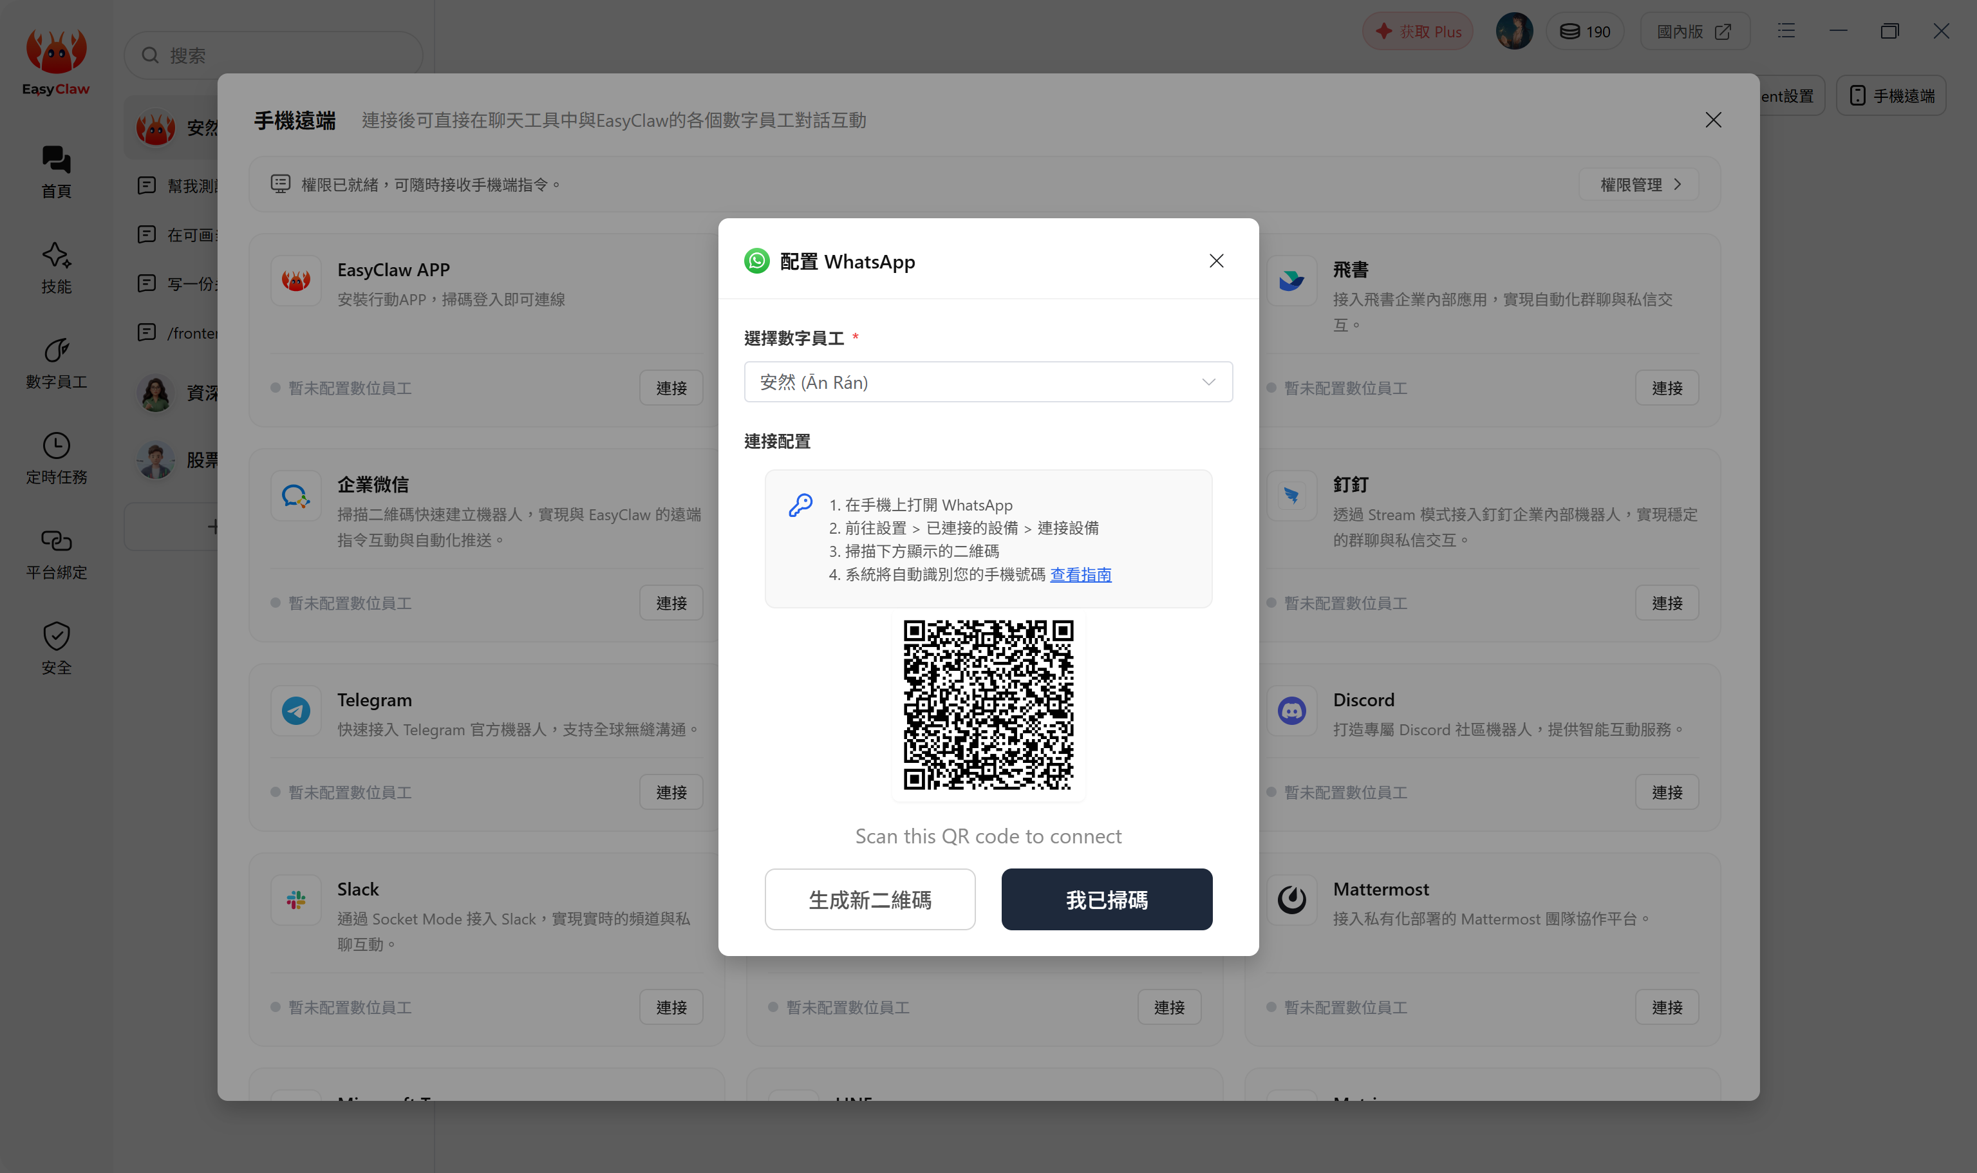Open the user avatar in title bar
Viewport: 1977px width, 1173px height.
1514,32
